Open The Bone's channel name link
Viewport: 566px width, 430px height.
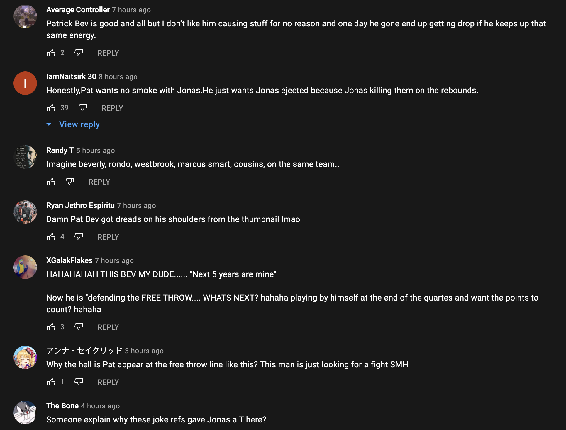coord(62,406)
